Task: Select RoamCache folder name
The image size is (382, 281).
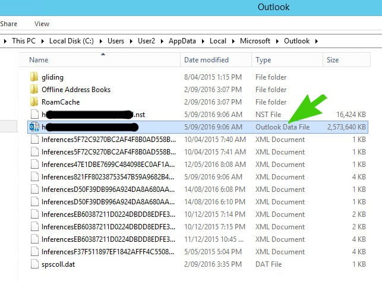Action: 61,102
